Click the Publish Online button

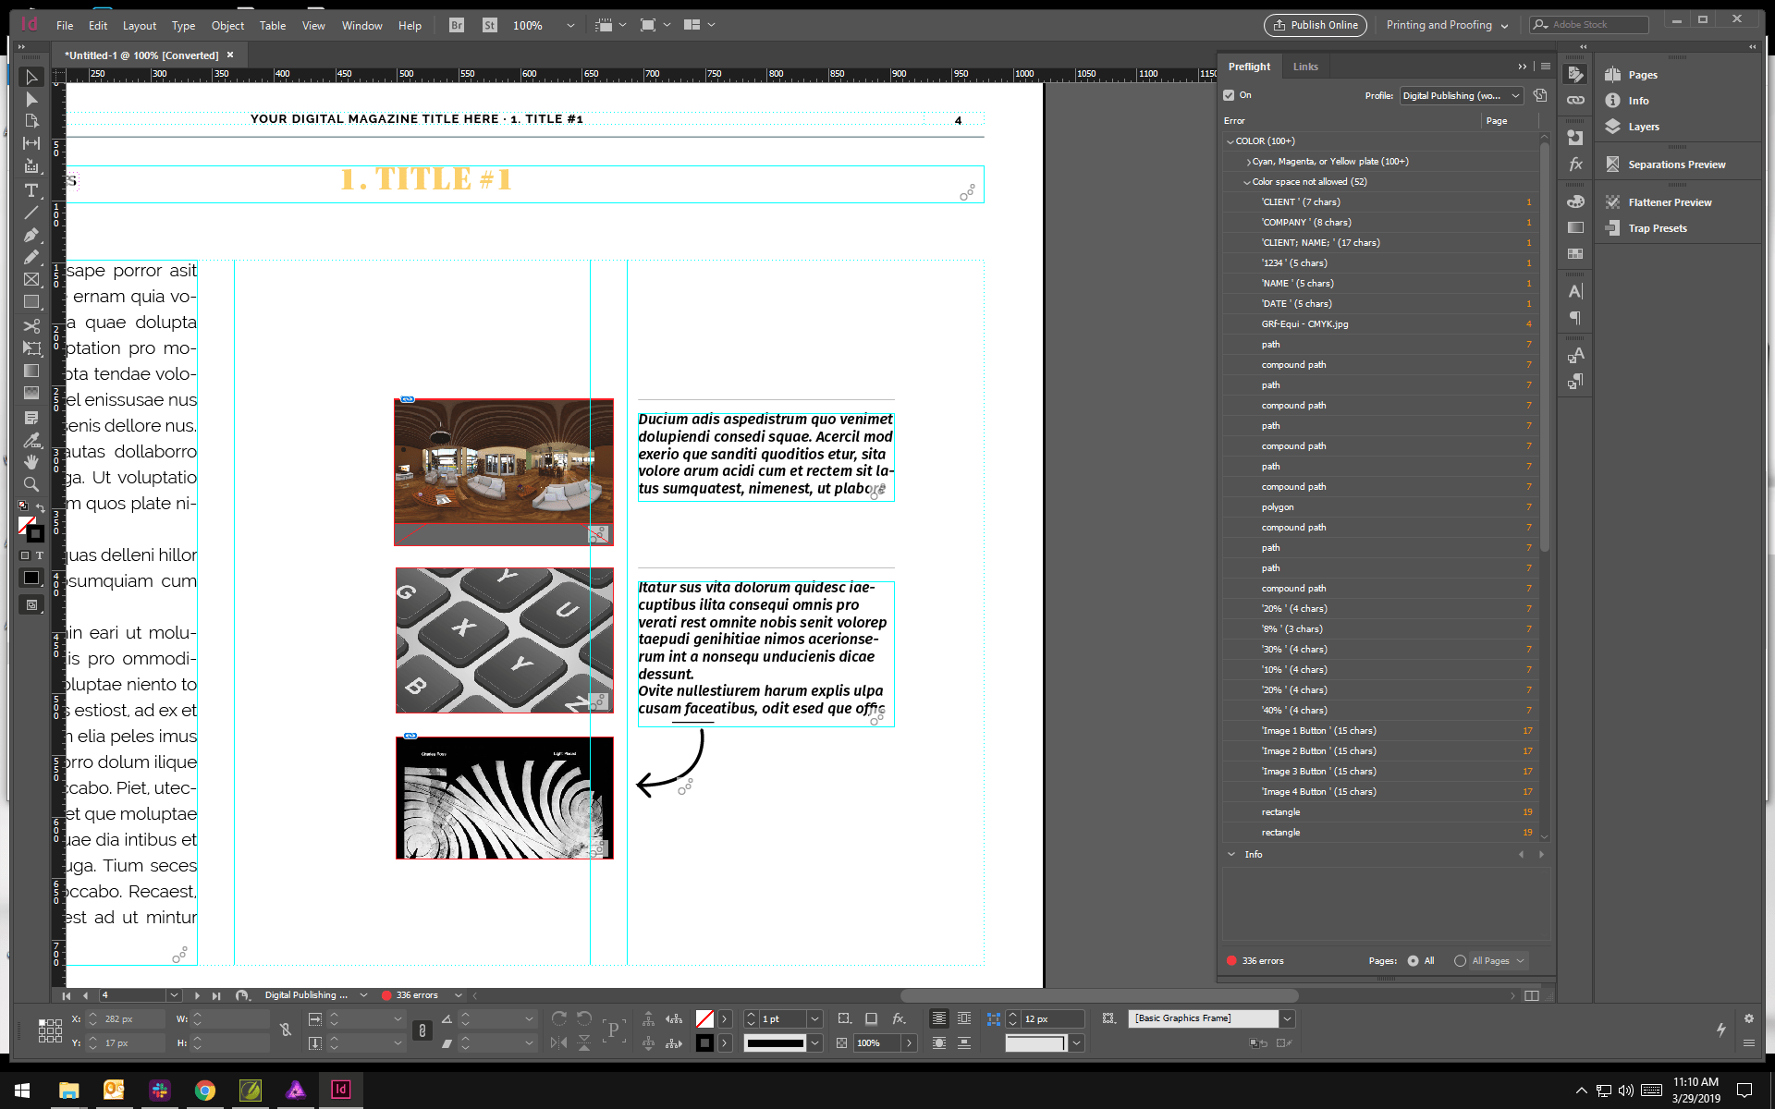(1316, 25)
